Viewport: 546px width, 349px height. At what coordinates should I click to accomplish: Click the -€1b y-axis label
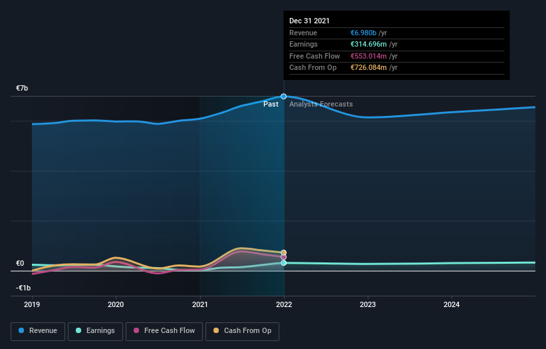click(23, 288)
